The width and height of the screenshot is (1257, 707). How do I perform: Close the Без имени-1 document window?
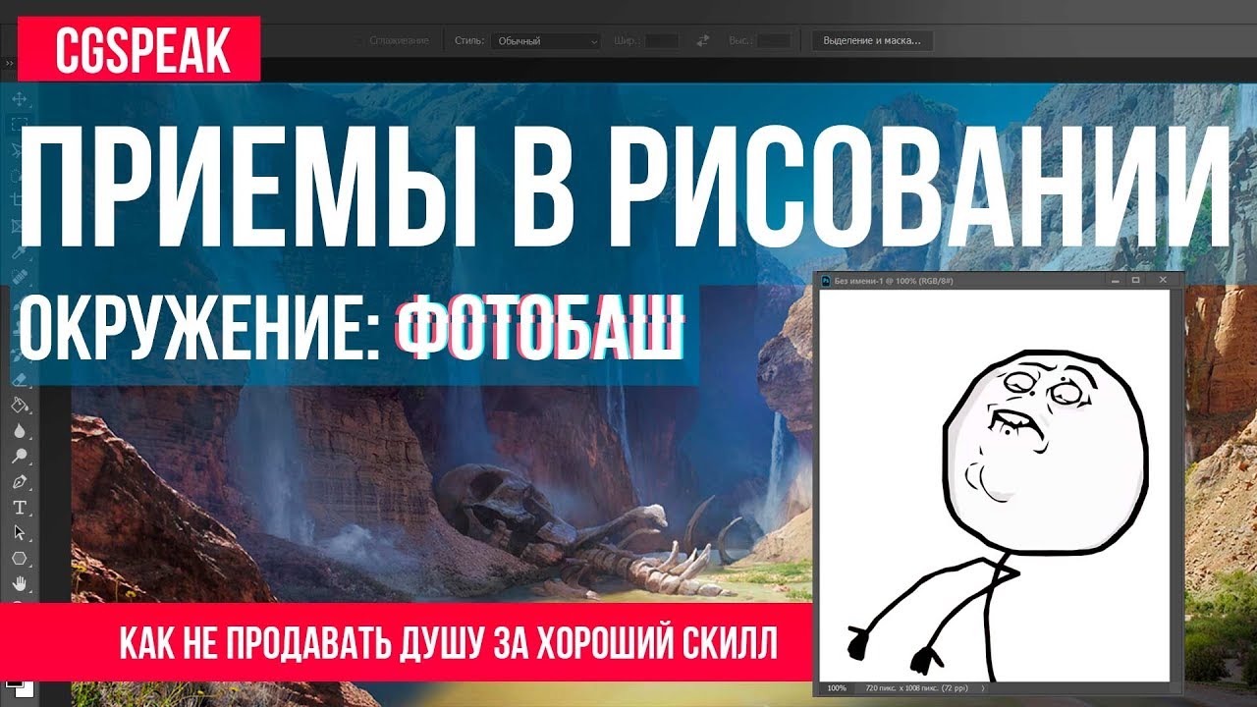coord(1164,281)
